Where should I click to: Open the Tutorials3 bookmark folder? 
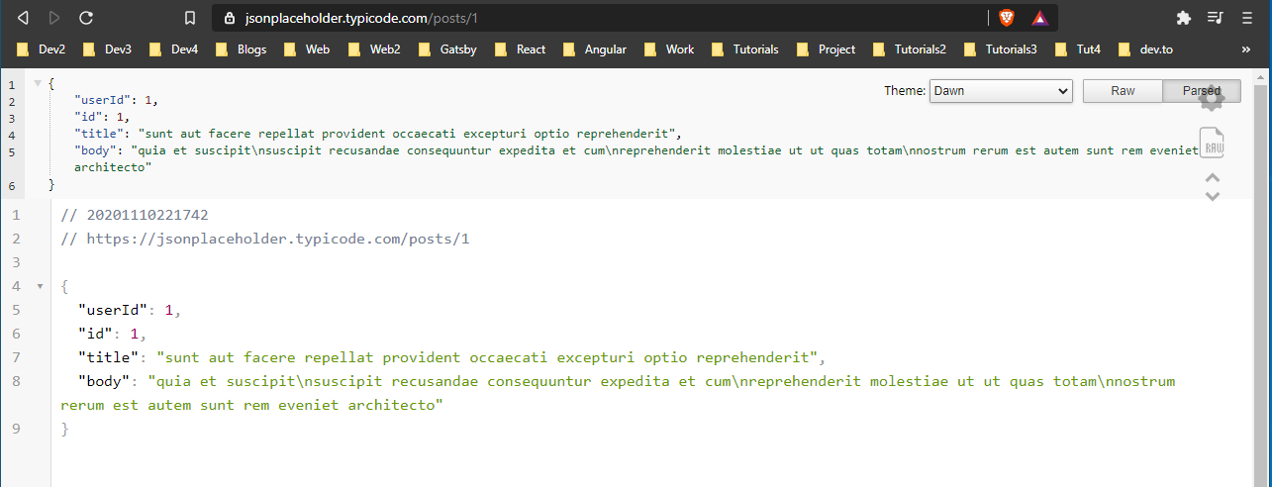1000,49
